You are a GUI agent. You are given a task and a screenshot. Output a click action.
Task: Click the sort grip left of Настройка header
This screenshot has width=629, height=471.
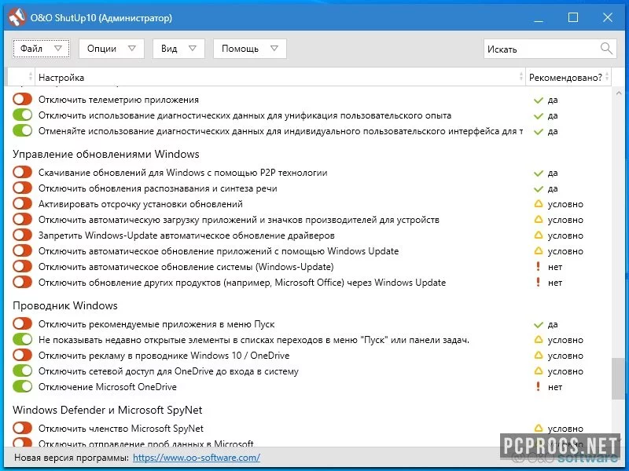(x=31, y=76)
